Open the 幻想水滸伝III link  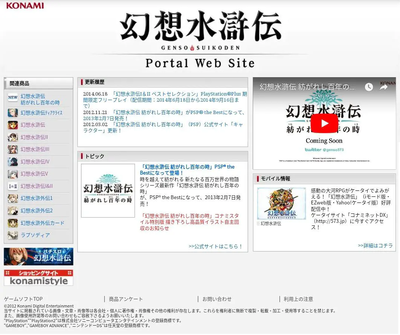pos(35,149)
